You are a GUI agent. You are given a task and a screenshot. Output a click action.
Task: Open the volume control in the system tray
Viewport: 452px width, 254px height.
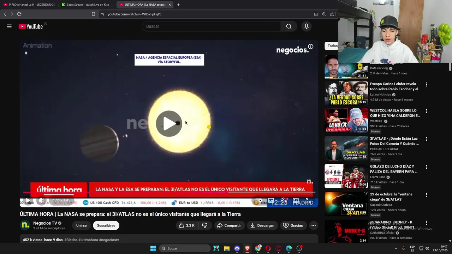pyautogui.click(x=427, y=248)
